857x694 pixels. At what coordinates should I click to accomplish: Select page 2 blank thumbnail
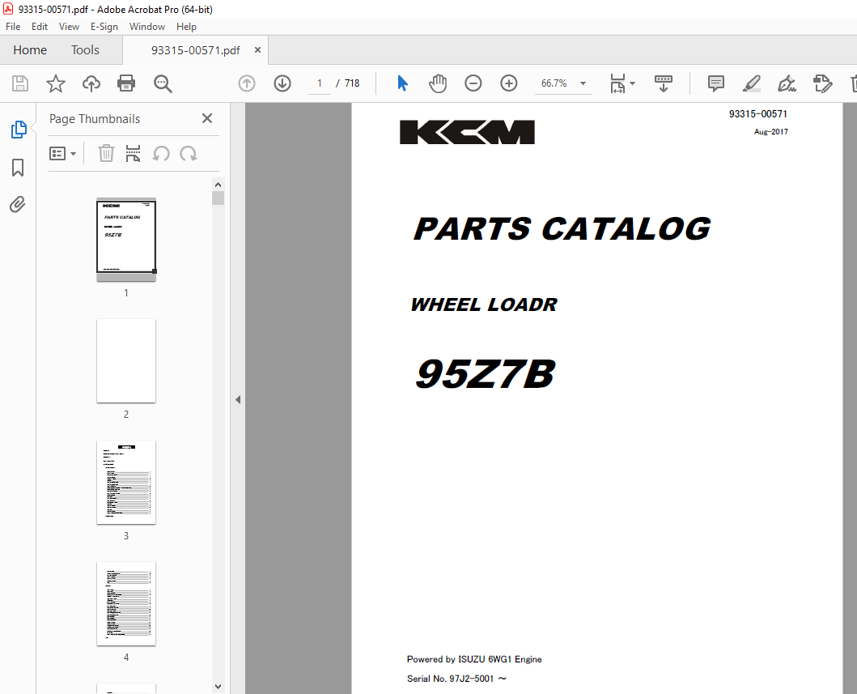pyautogui.click(x=126, y=361)
